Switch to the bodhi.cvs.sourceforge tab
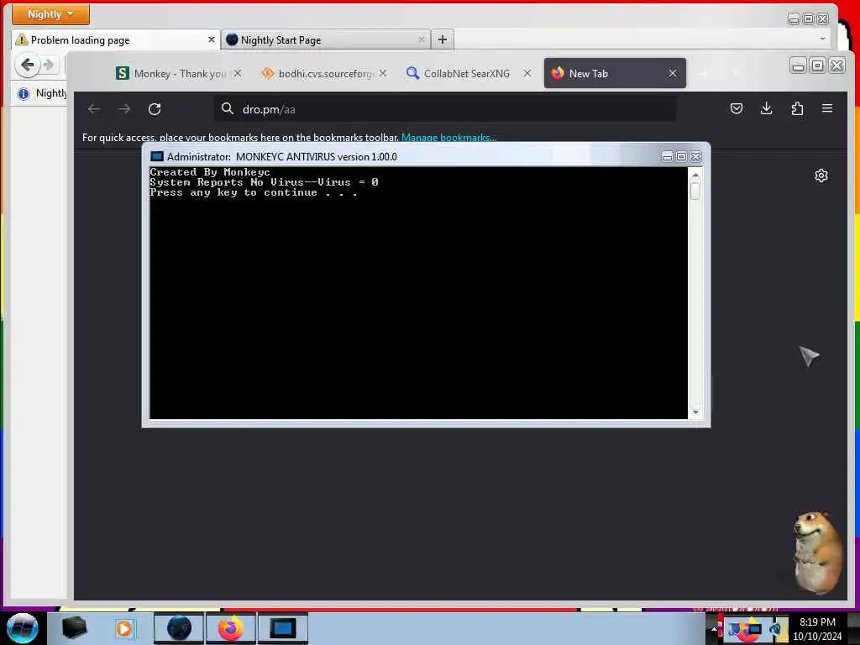Image resolution: width=860 pixels, height=645 pixels. coord(323,74)
